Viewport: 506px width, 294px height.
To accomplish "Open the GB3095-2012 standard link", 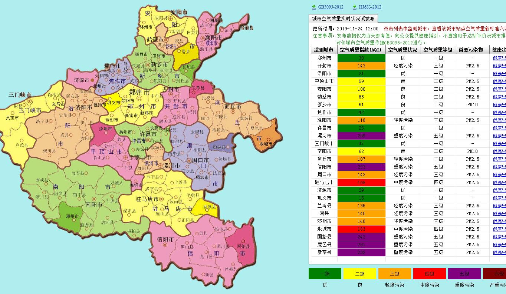I will pyautogui.click(x=331, y=7).
